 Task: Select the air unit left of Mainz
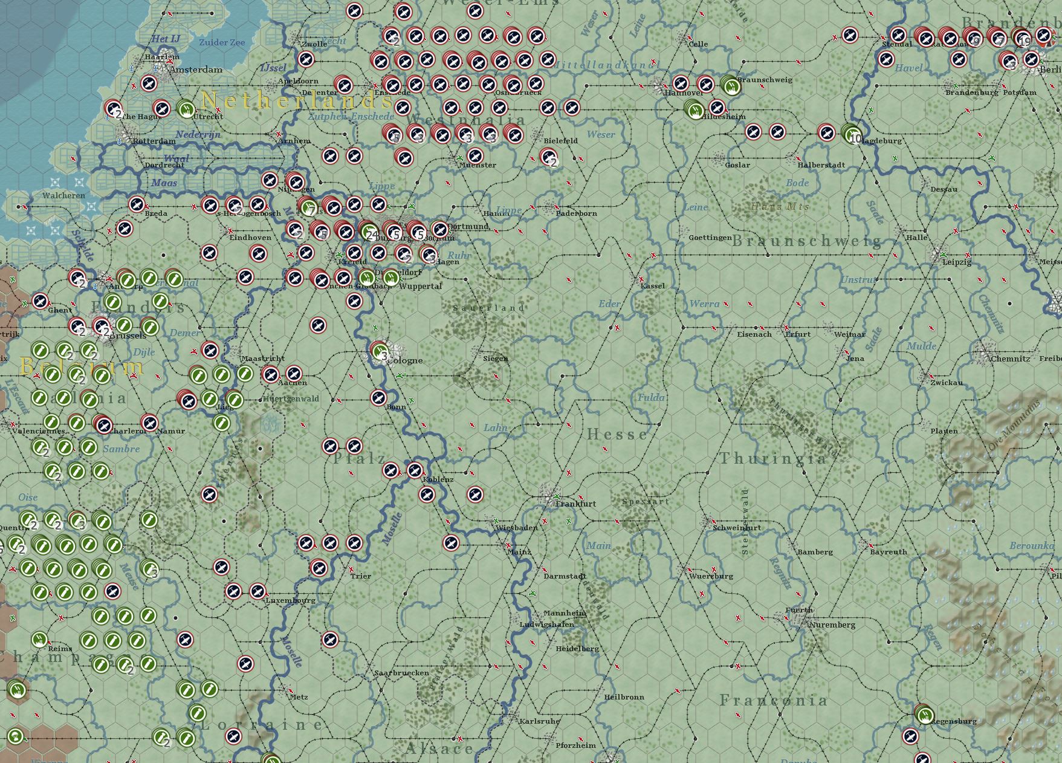452,543
